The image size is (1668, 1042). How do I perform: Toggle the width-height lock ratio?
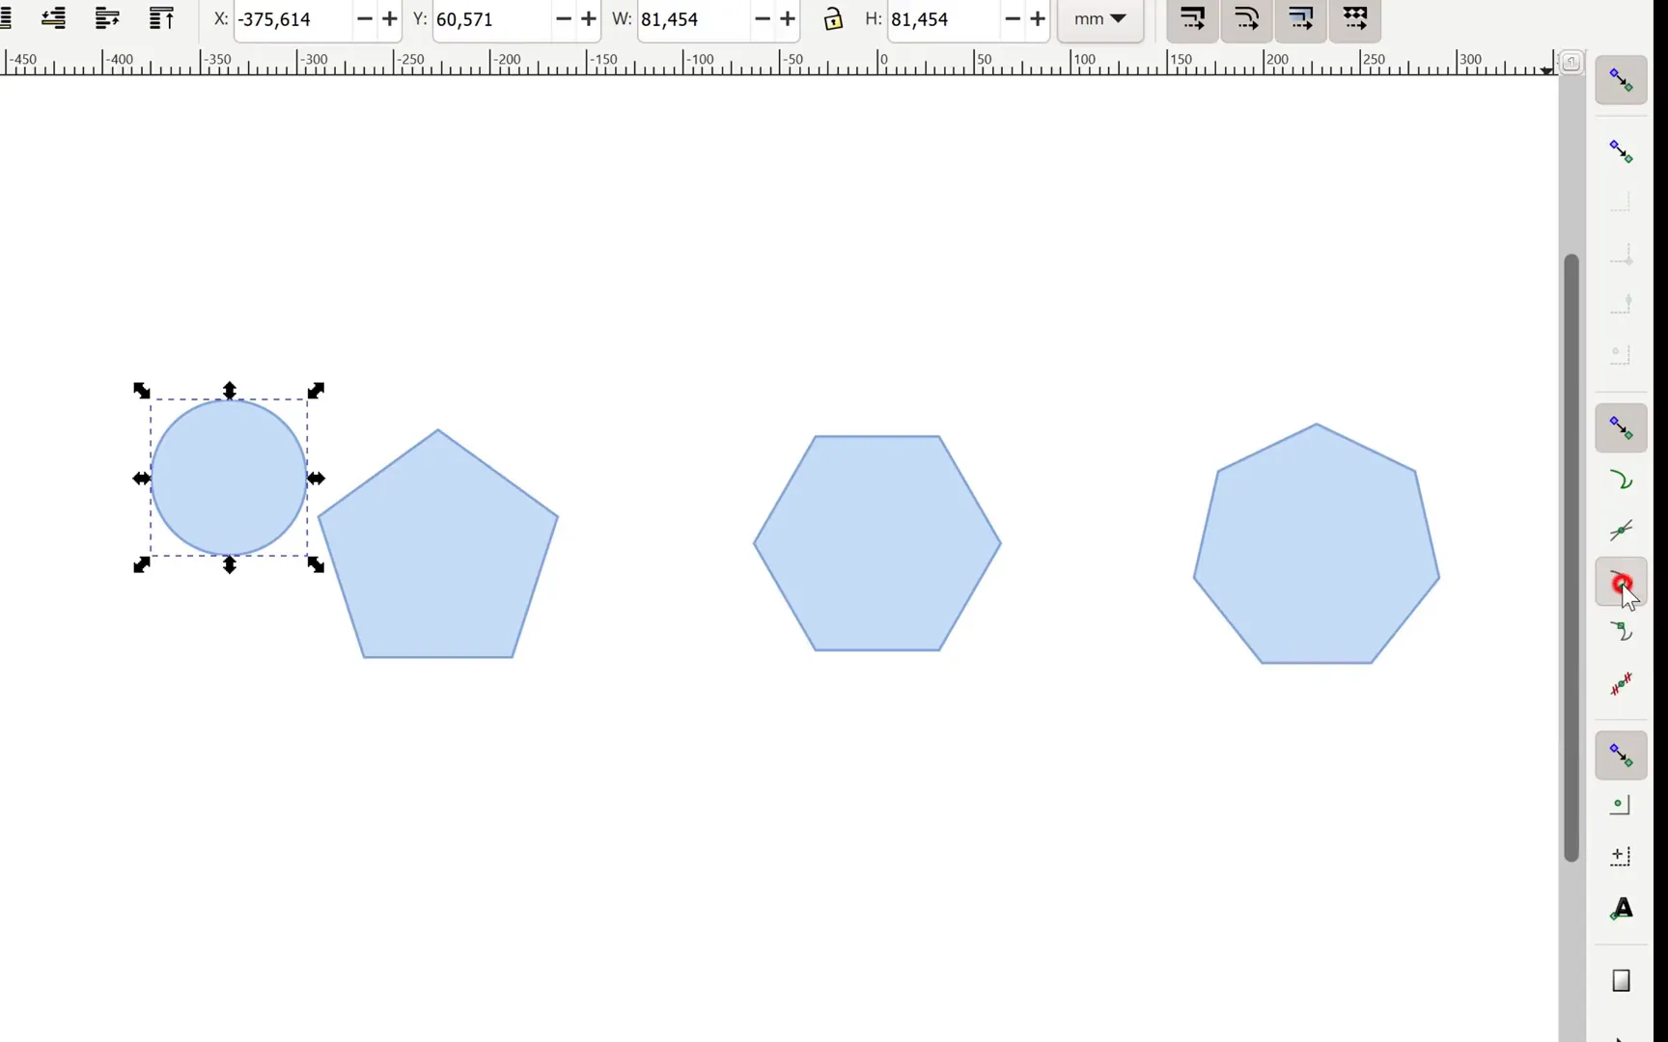pyautogui.click(x=832, y=18)
